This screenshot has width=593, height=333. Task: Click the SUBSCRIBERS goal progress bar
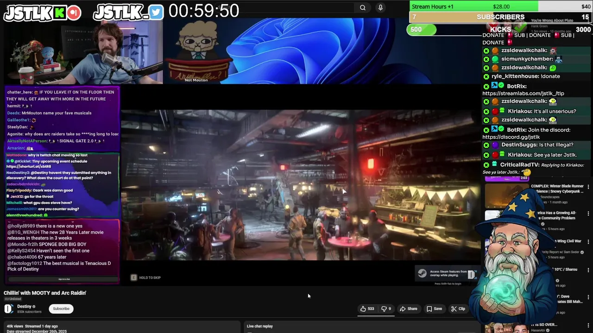coord(501,17)
